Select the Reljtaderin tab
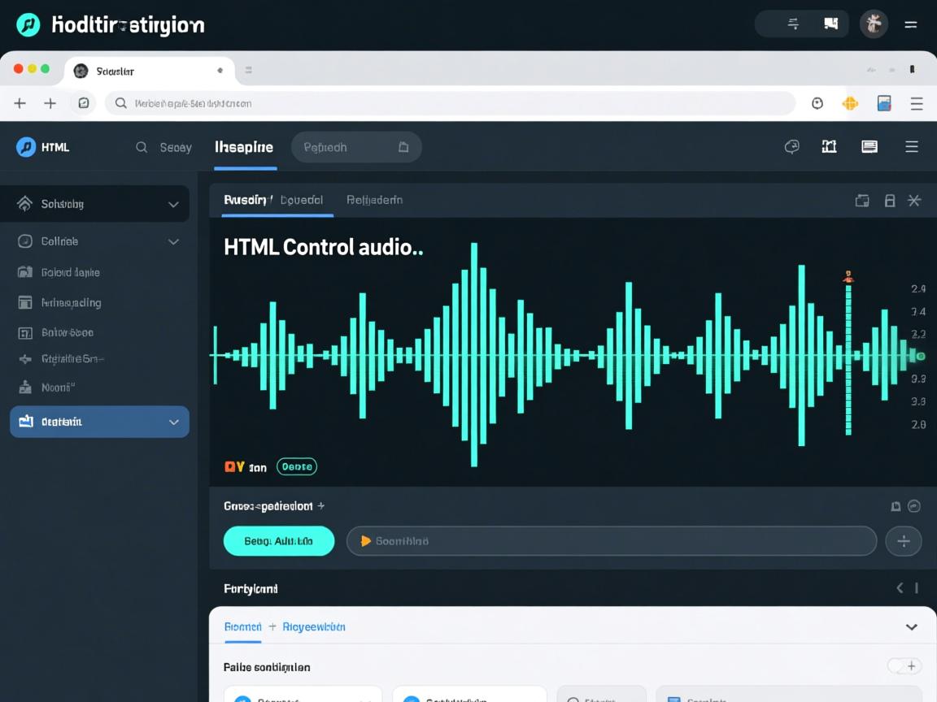 pyautogui.click(x=374, y=200)
